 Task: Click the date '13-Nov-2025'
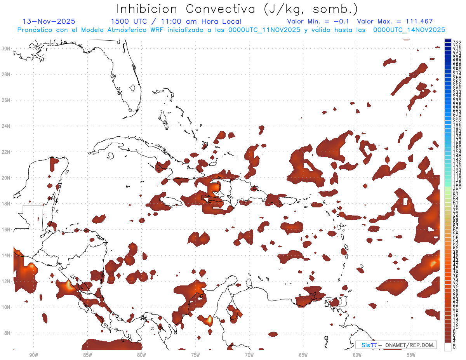49,22
